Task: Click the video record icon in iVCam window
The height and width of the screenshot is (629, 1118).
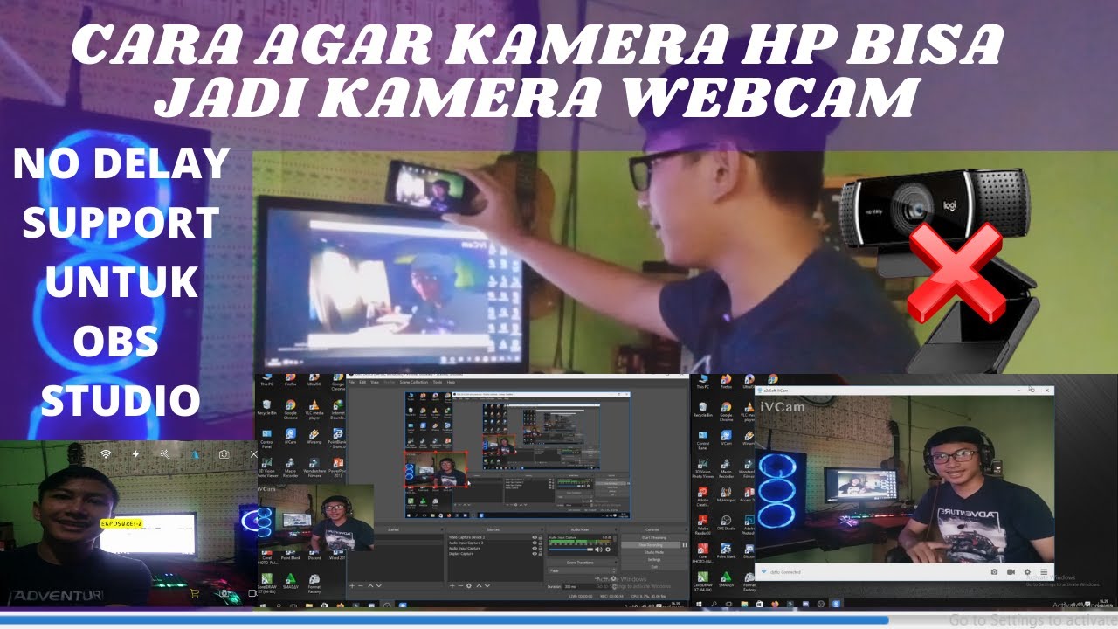Action: [1011, 572]
